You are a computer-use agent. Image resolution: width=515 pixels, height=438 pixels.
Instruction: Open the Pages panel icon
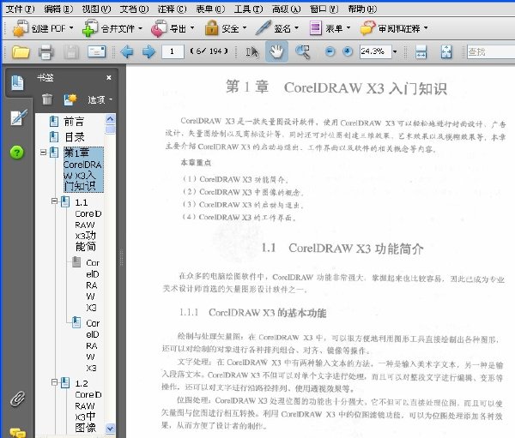(x=17, y=82)
